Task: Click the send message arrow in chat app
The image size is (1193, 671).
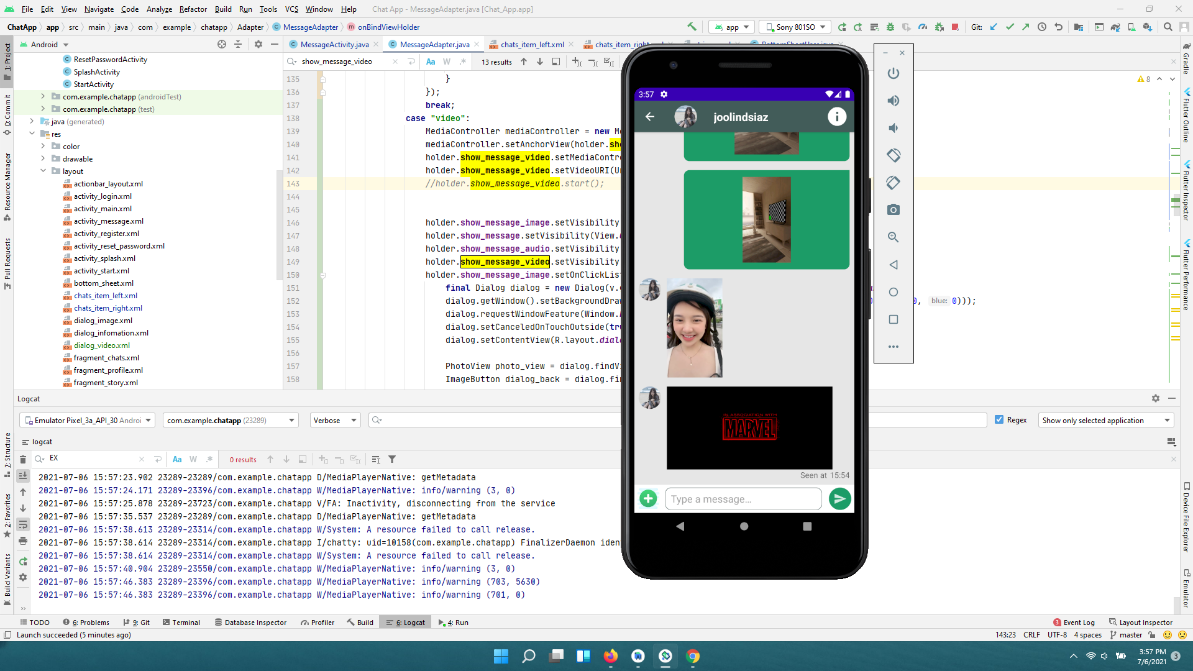Action: point(839,499)
